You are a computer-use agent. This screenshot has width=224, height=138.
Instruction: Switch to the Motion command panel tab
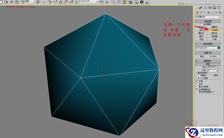pyautogui.click(x=210, y=8)
